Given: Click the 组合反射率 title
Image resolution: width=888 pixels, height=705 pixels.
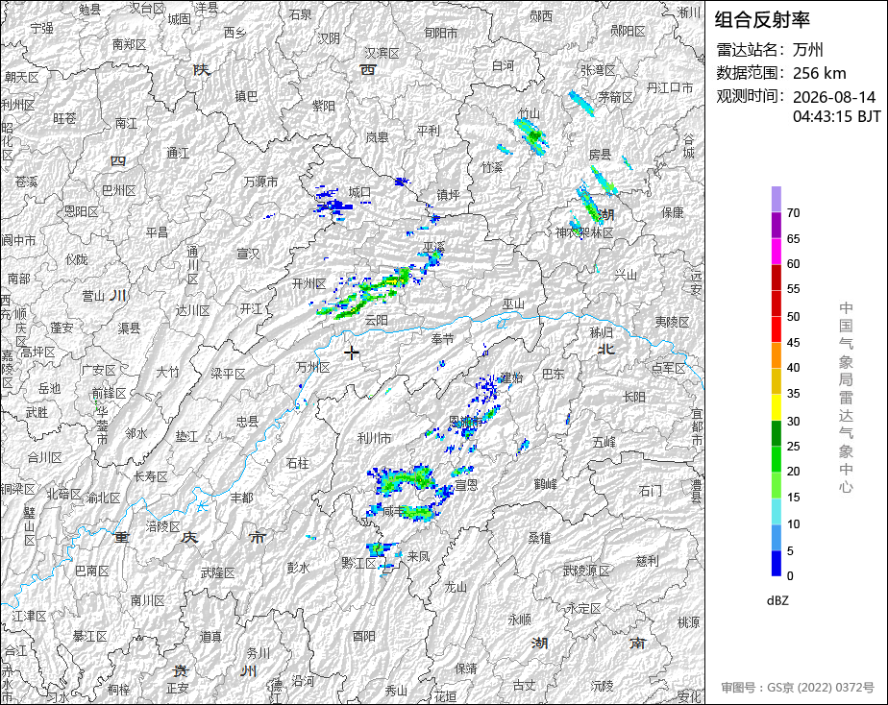Looking at the screenshot, I should click(x=762, y=20).
